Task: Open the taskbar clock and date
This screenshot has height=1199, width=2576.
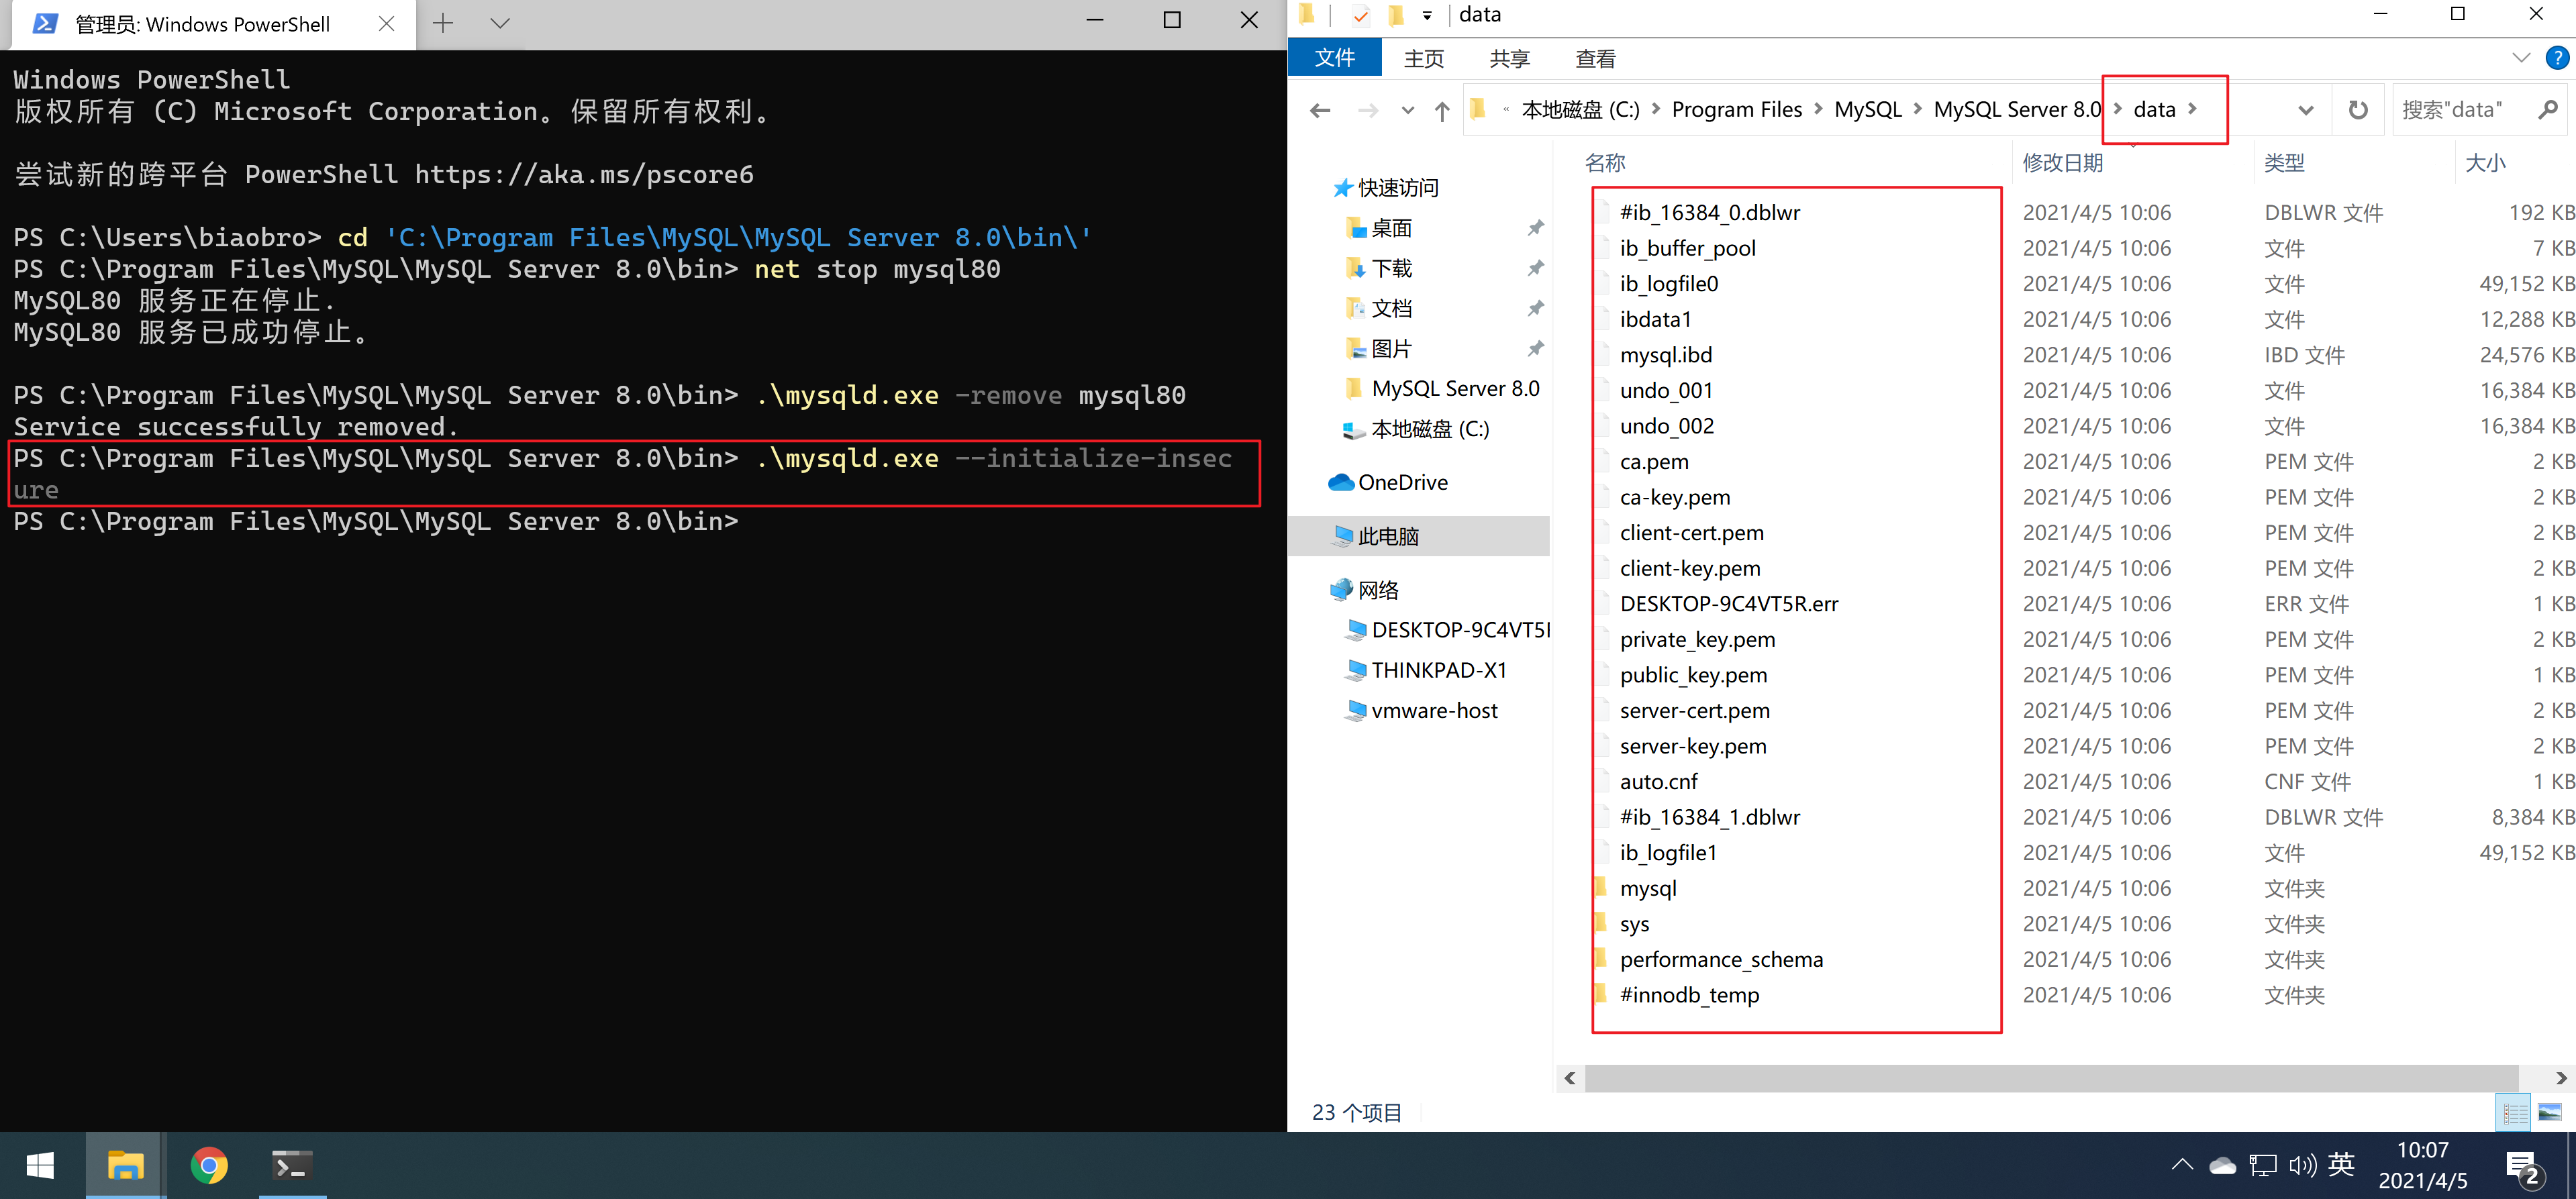Action: click(2422, 1165)
